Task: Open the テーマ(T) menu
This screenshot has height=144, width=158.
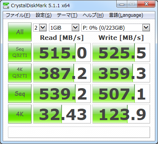Action: 67,15
